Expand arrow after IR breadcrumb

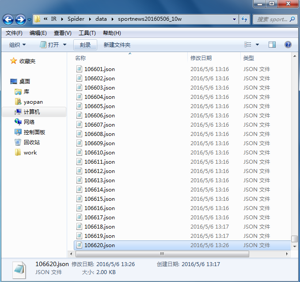[62, 19]
